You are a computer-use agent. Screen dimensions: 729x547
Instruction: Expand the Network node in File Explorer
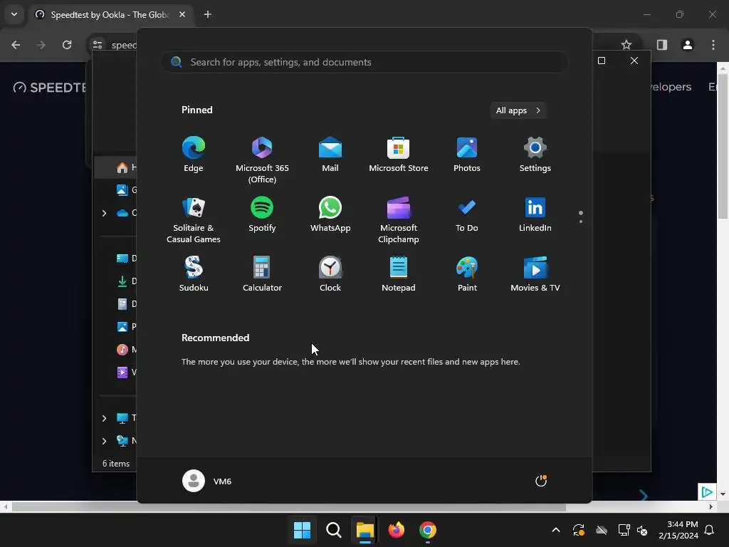pos(104,441)
